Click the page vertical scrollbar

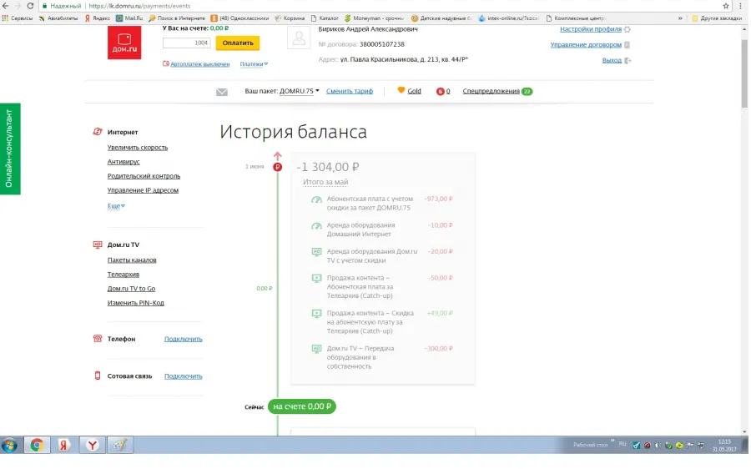[744, 74]
